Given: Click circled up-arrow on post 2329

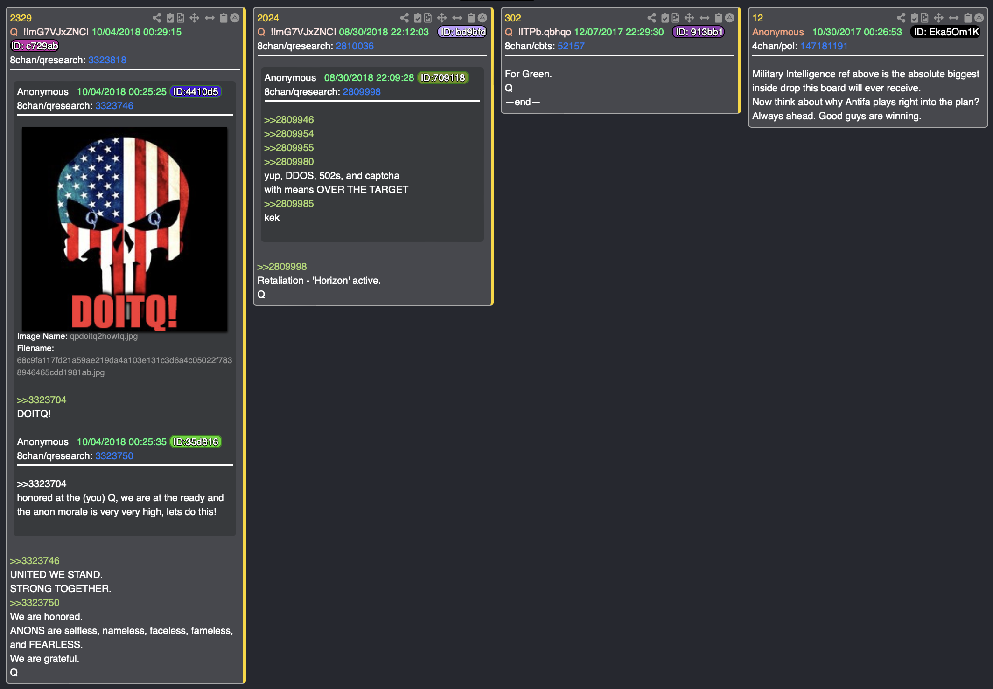Looking at the screenshot, I should point(235,18).
